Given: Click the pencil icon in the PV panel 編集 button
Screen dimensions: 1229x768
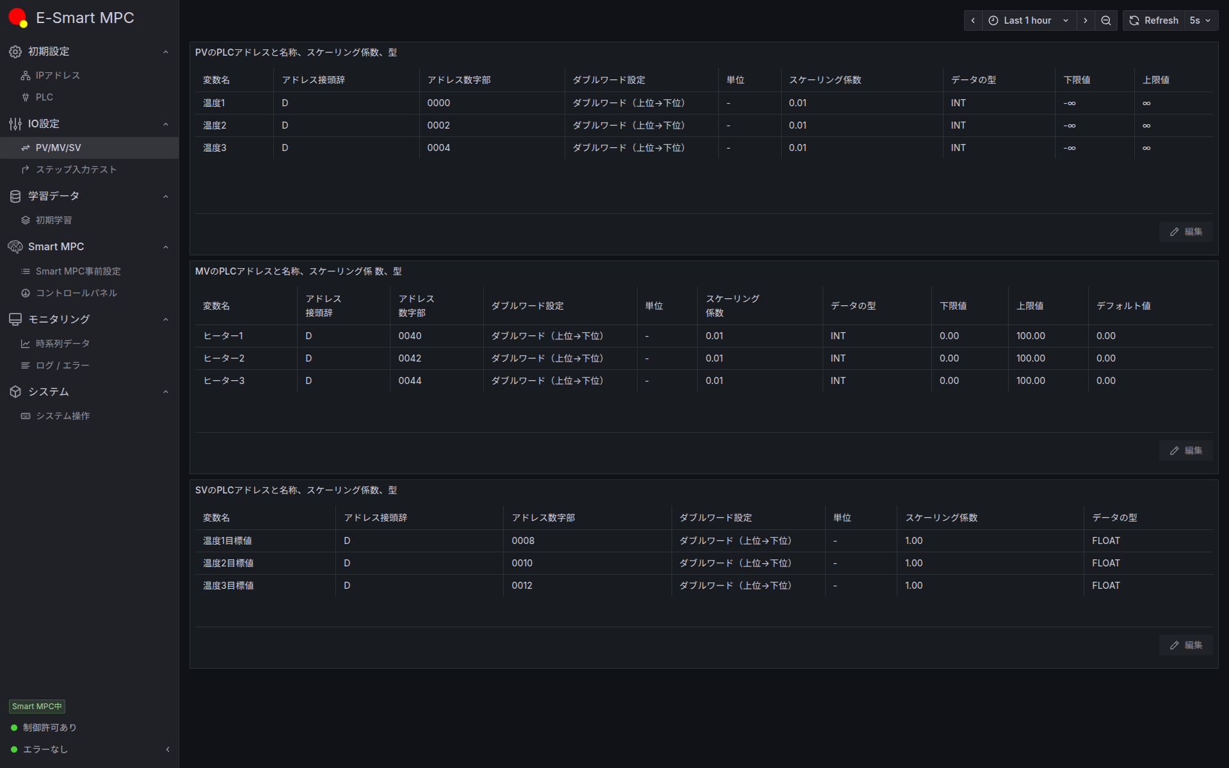Looking at the screenshot, I should click(1175, 232).
